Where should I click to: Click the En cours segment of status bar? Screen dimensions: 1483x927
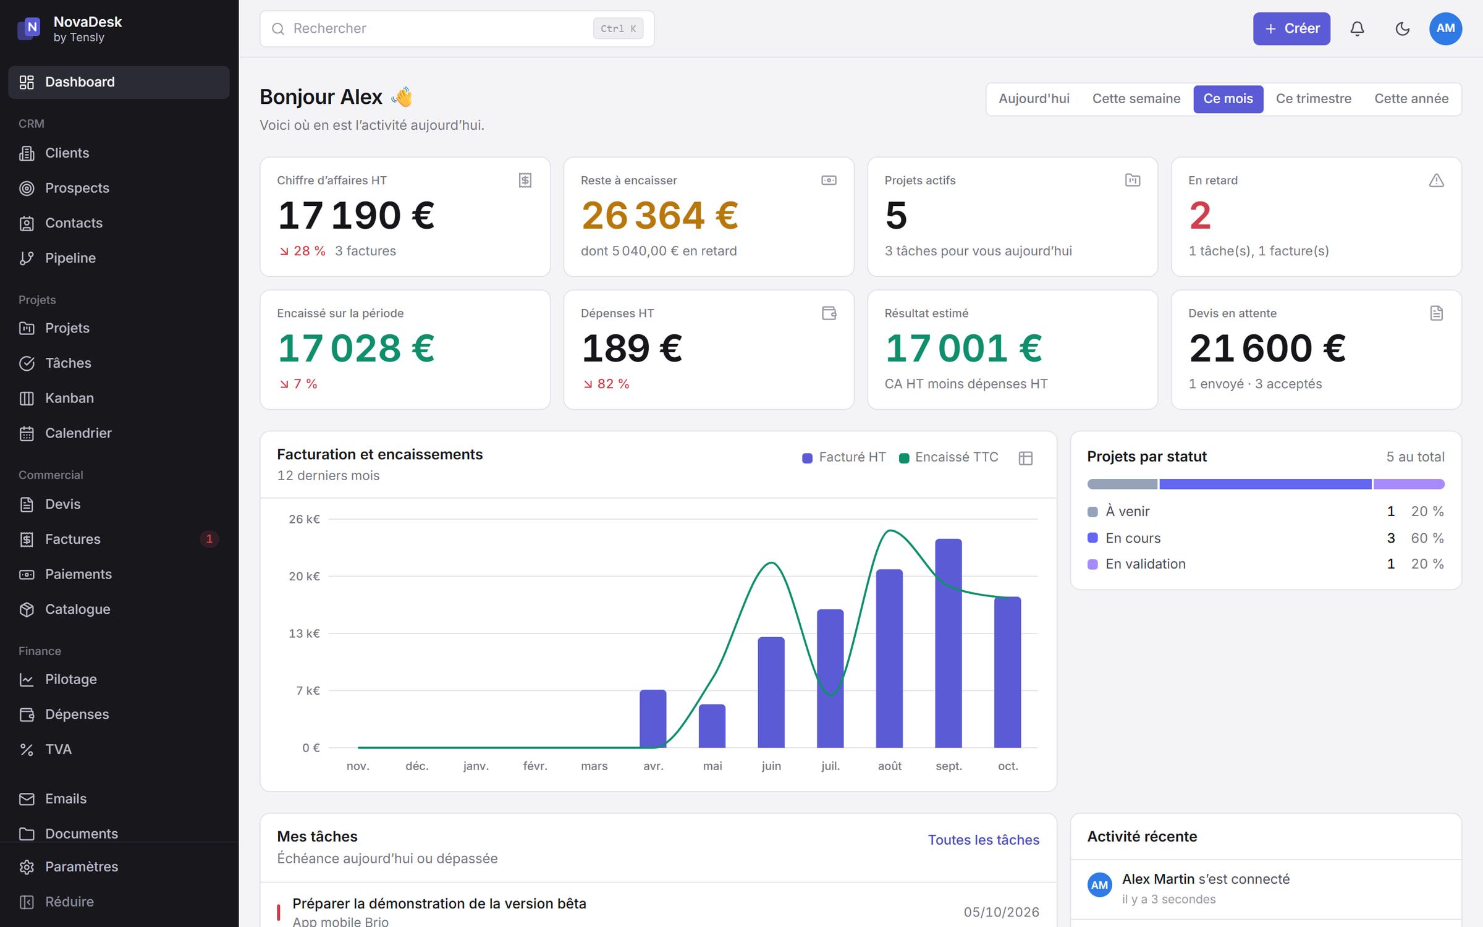(x=1265, y=484)
